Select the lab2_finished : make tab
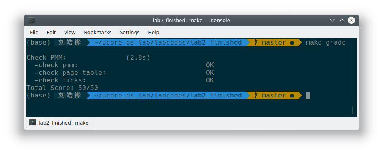Screen dimensions: 383x154 (60, 123)
